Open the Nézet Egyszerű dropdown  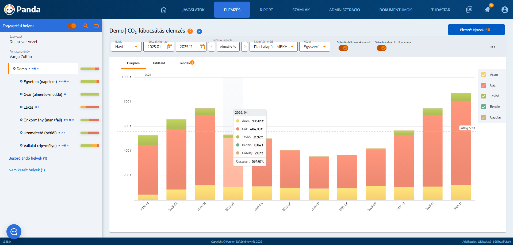(314, 47)
